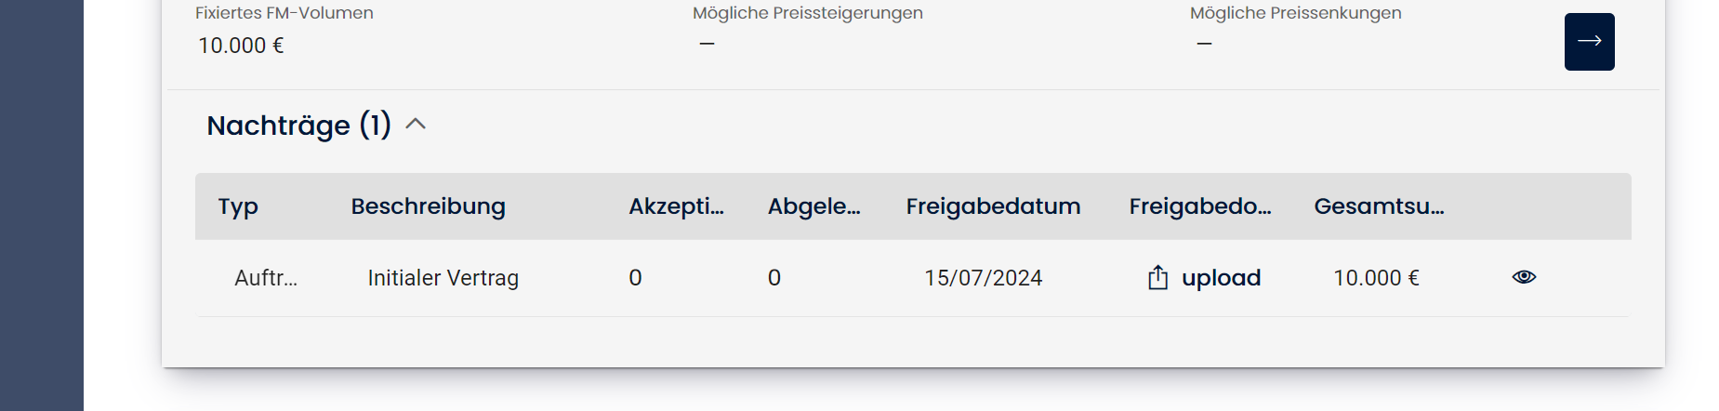Click the Mögliche Preissenkungen label
The height and width of the screenshot is (411, 1719).
click(1295, 13)
